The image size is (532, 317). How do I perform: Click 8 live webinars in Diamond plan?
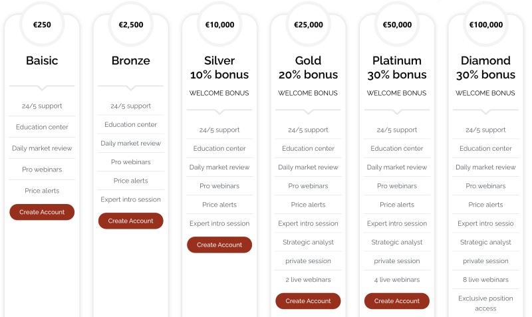485,280
